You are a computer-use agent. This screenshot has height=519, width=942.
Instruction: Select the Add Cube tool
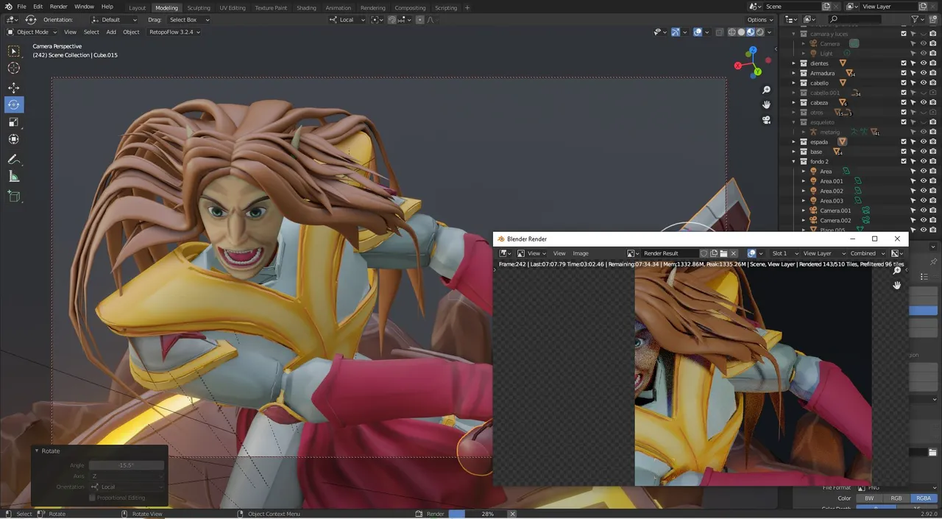pos(14,197)
